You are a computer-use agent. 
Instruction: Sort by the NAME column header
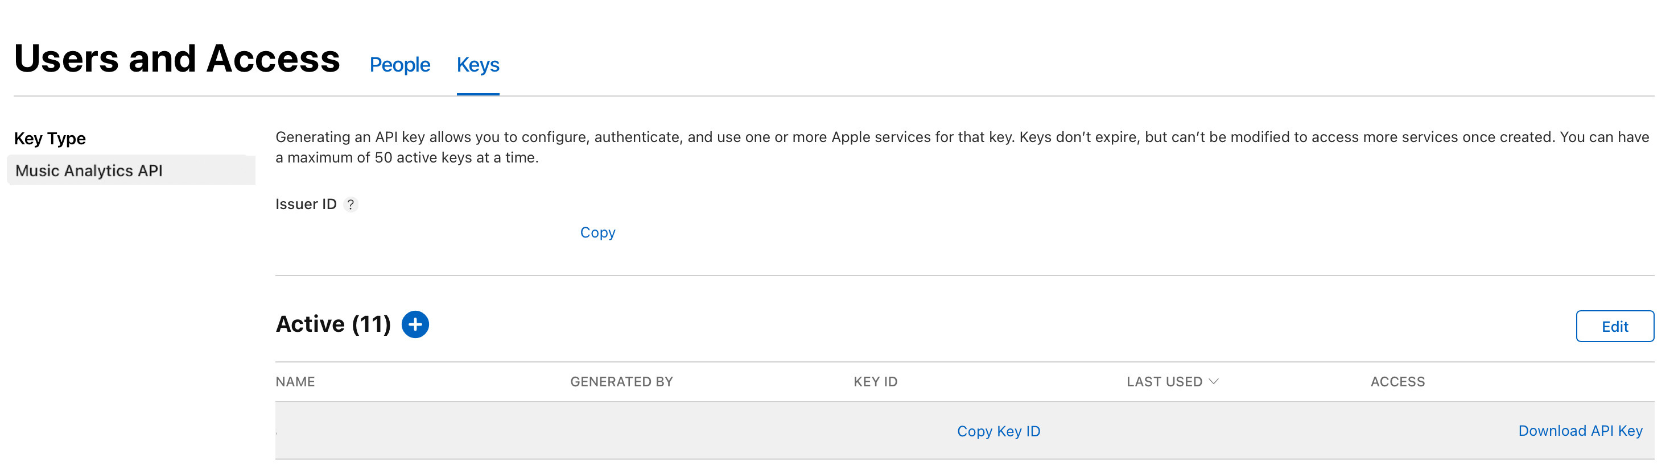[295, 382]
